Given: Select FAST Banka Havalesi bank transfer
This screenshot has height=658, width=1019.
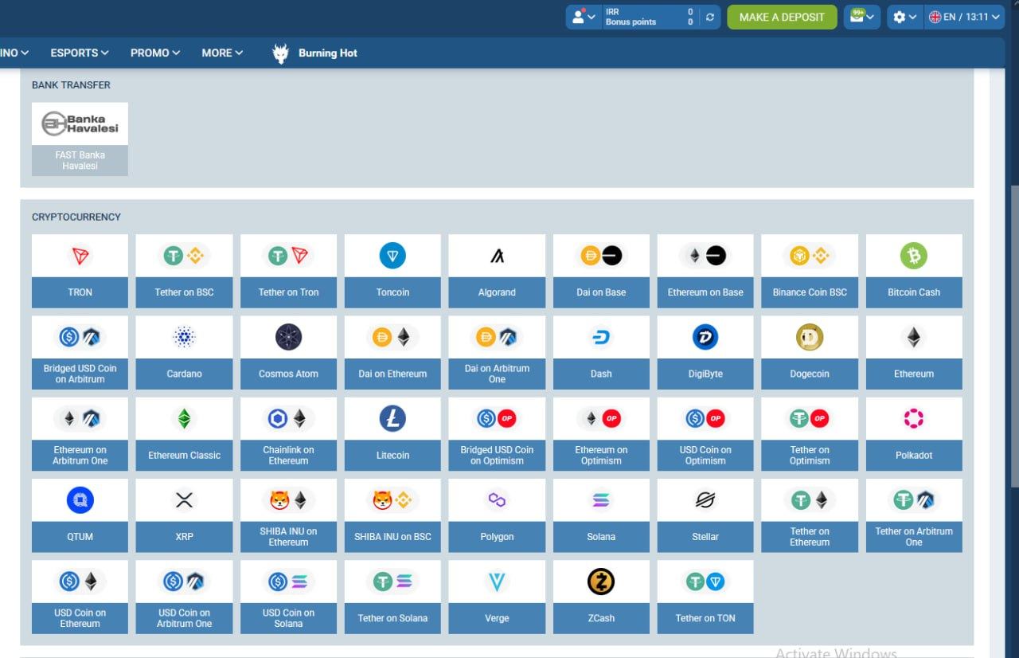Looking at the screenshot, I should click(80, 139).
